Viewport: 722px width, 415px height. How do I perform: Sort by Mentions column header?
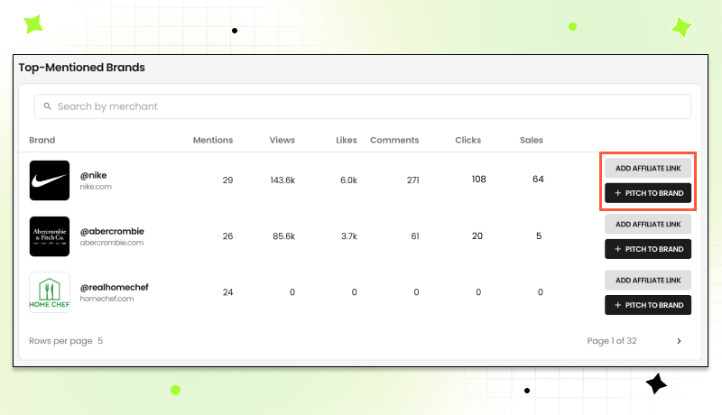coord(213,140)
